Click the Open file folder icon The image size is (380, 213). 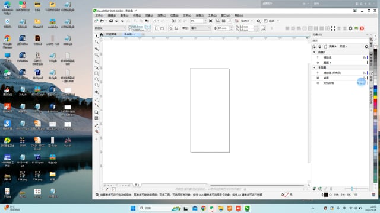pyautogui.click(x=102, y=21)
